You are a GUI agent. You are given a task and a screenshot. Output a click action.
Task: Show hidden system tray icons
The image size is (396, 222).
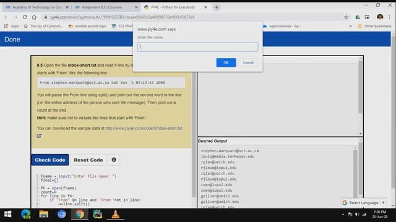[343, 215]
